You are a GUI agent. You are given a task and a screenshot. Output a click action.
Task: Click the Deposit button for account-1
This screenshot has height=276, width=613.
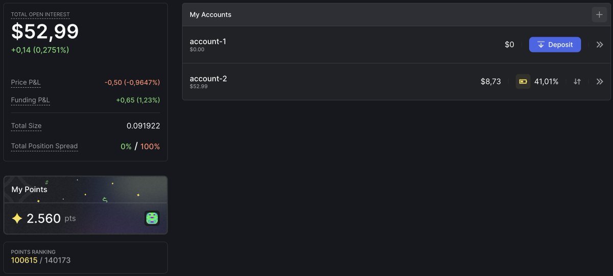(x=555, y=44)
